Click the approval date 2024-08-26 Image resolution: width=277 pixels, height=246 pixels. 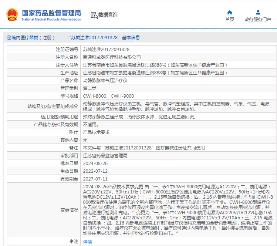point(95,163)
